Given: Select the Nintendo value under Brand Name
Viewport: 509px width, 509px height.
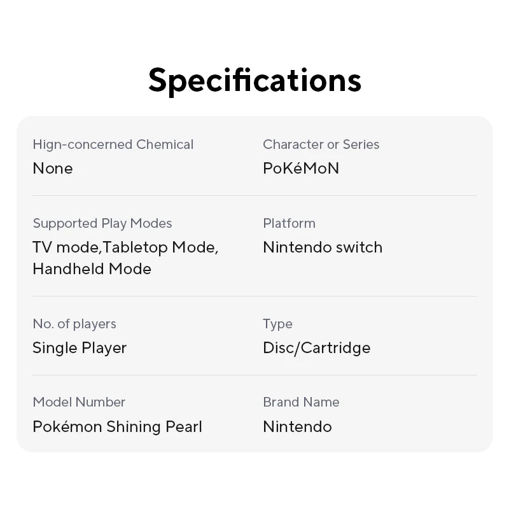Looking at the screenshot, I should click(x=297, y=426).
